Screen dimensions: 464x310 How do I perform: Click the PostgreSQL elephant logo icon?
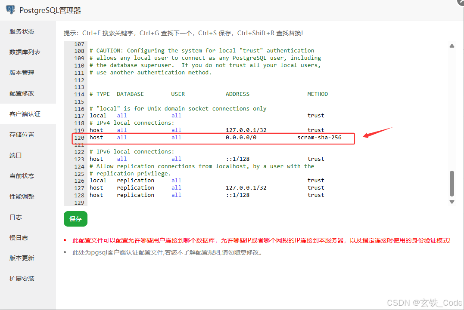coord(10,10)
